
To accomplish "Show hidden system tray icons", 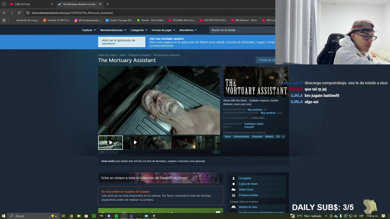I will pyautogui.click(x=326, y=216).
